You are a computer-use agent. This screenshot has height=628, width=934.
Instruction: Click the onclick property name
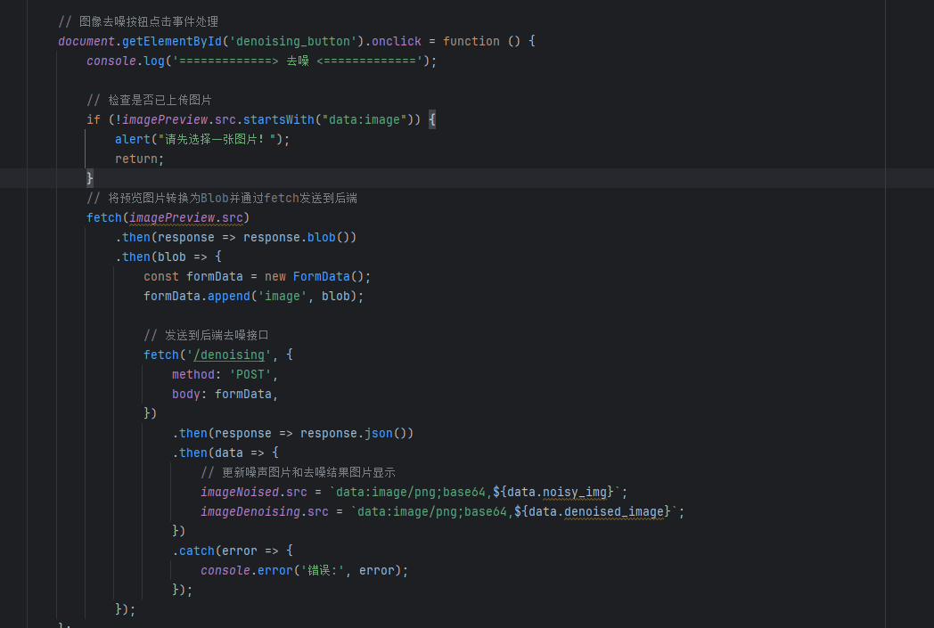coord(396,41)
